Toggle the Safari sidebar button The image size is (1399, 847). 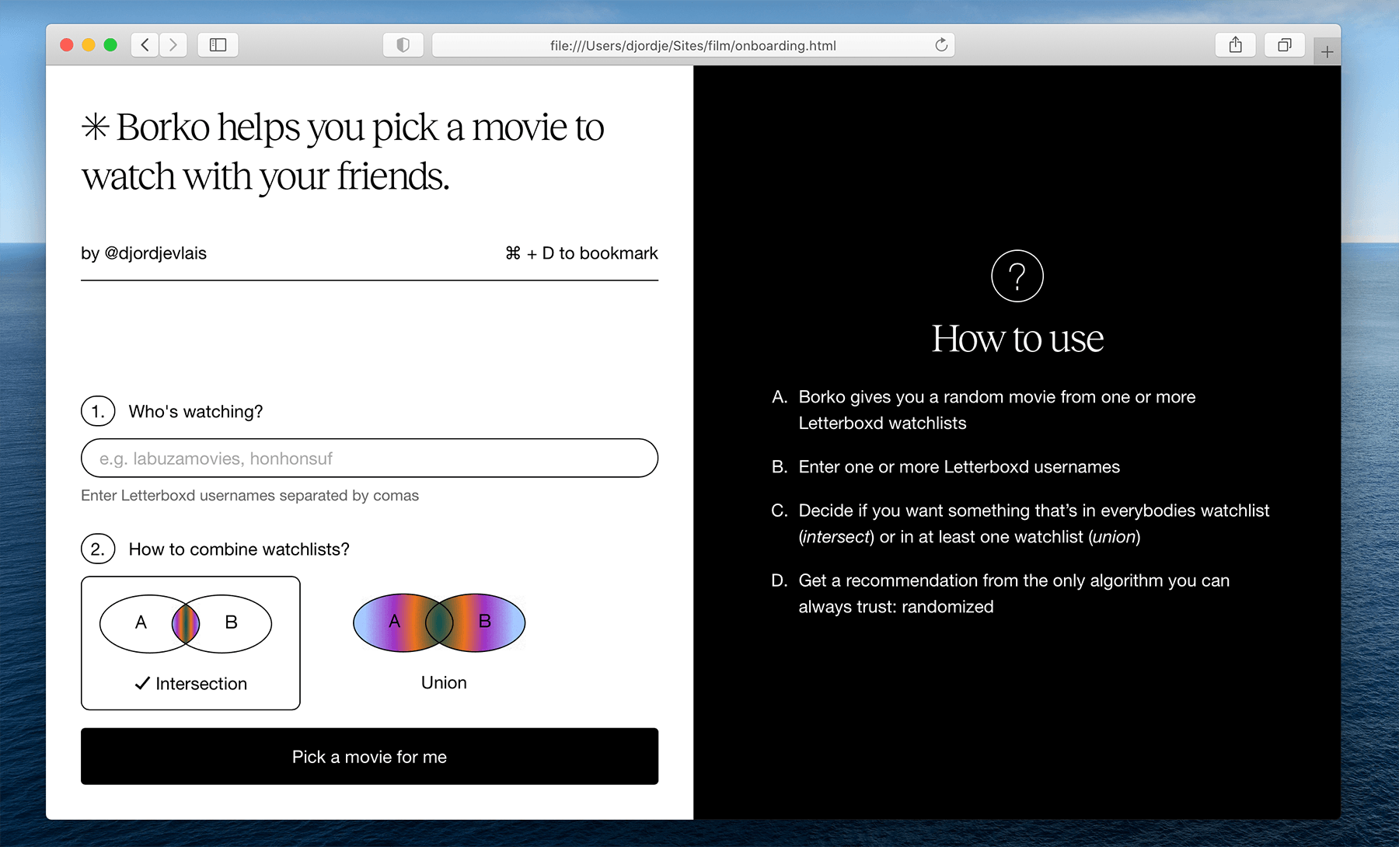[x=218, y=45]
